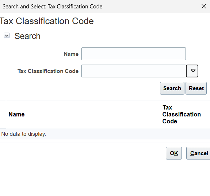210x196 pixels.
Task: Click the dialog title bar text
Action: (x=53, y=7)
